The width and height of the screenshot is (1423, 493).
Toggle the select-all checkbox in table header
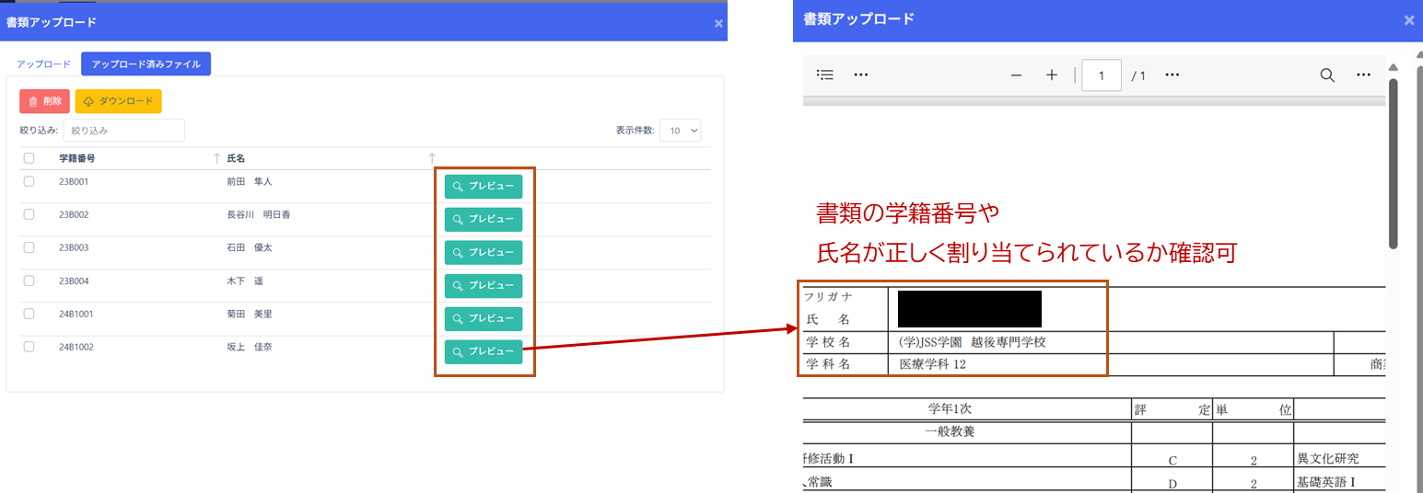29,158
